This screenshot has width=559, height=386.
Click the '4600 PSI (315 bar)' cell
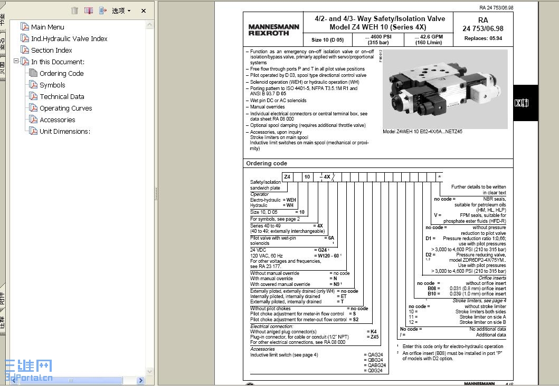click(378, 39)
